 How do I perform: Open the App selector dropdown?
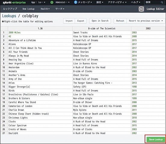tap(38, 2)
